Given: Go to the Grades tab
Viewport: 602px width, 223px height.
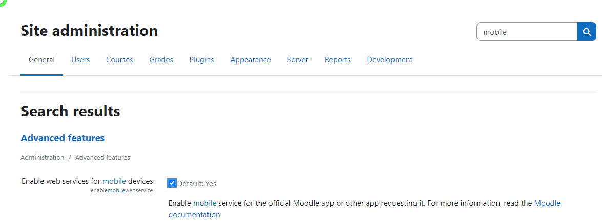Looking at the screenshot, I should click(161, 60).
